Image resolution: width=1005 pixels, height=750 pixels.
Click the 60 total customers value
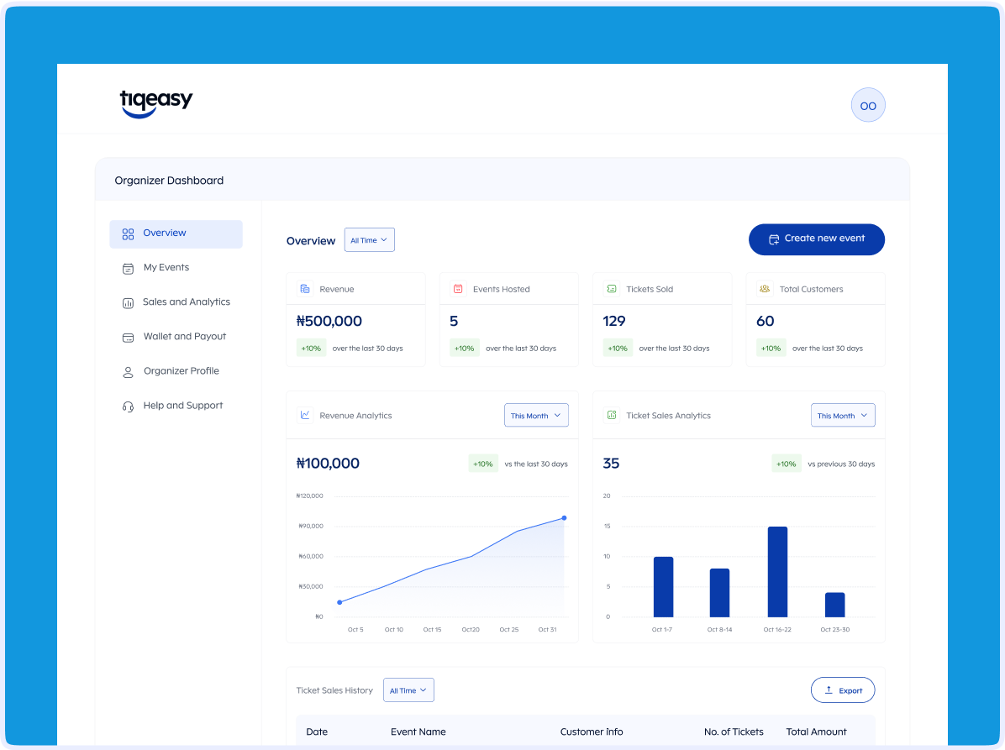pyautogui.click(x=766, y=321)
